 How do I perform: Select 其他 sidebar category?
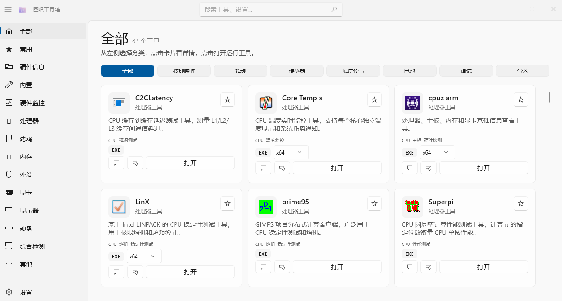pyautogui.click(x=43, y=264)
